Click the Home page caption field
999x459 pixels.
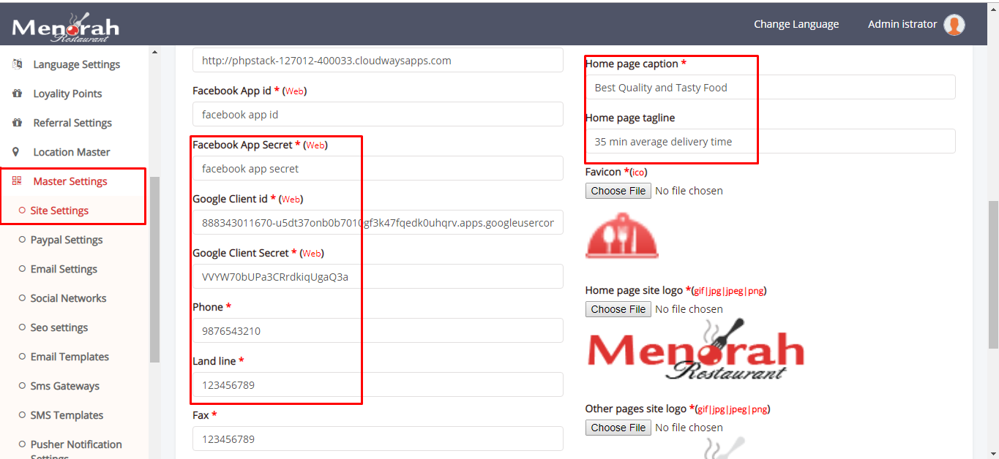[x=770, y=87]
